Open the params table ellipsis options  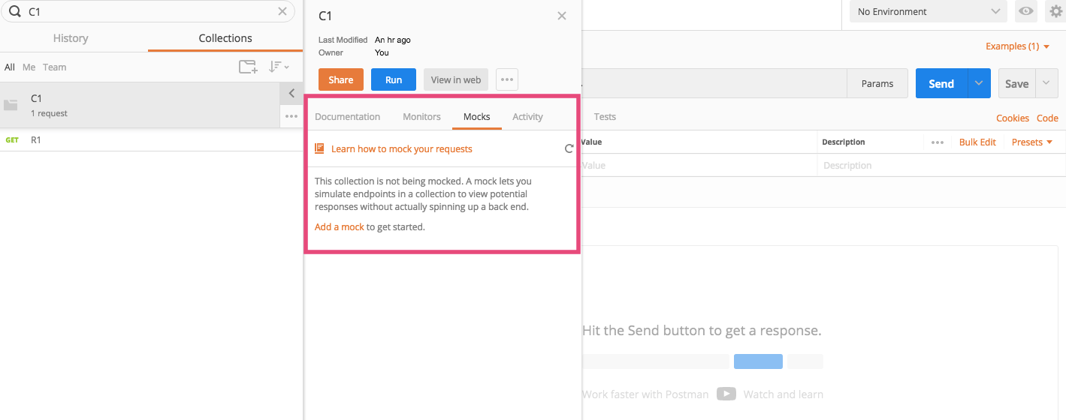pos(938,142)
